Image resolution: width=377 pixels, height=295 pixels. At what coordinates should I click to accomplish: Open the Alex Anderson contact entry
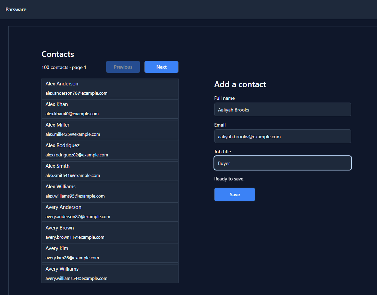(110, 88)
